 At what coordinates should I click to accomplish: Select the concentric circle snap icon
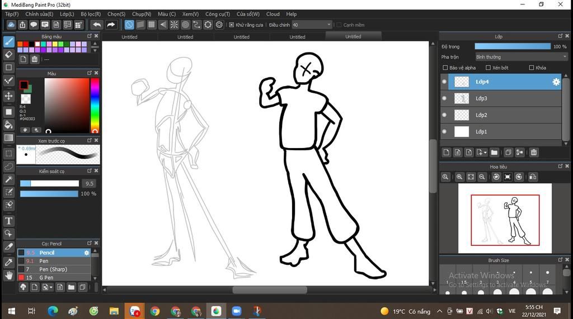[185, 25]
